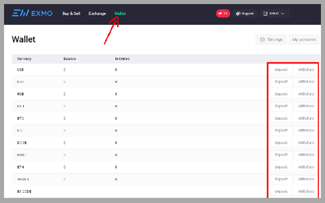325x203 pixels.
Task: Withdraw from RUB wallet
Action: 306,94
